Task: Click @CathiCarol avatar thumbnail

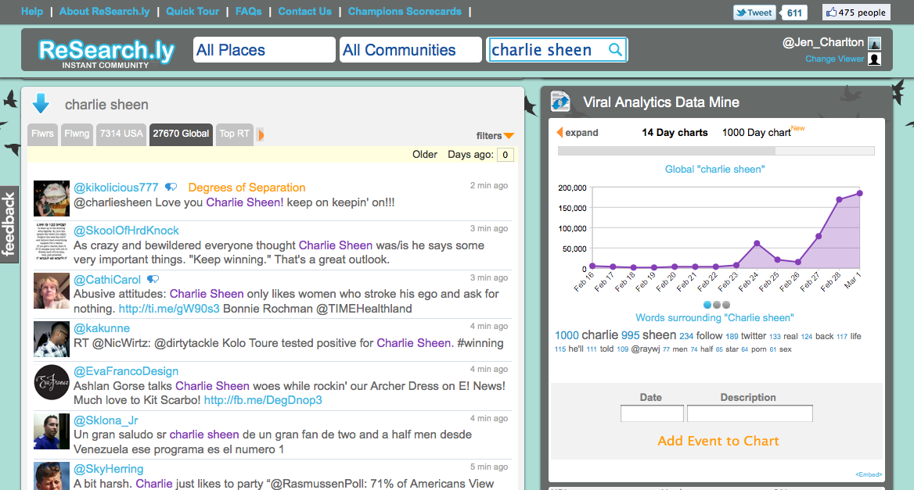Action: [x=52, y=291]
